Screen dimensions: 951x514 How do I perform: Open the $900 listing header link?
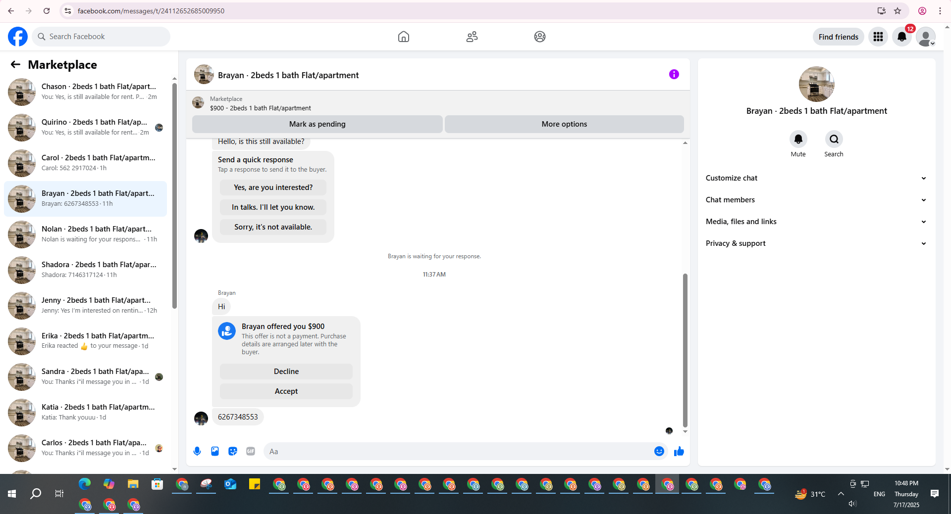click(x=261, y=108)
